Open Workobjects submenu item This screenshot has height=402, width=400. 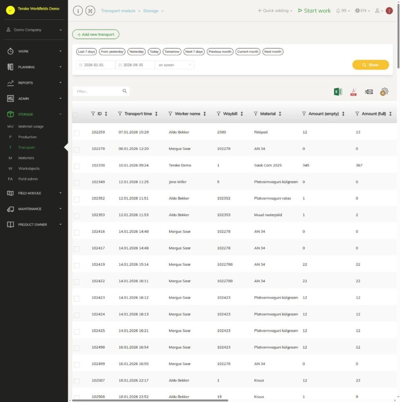point(29,168)
